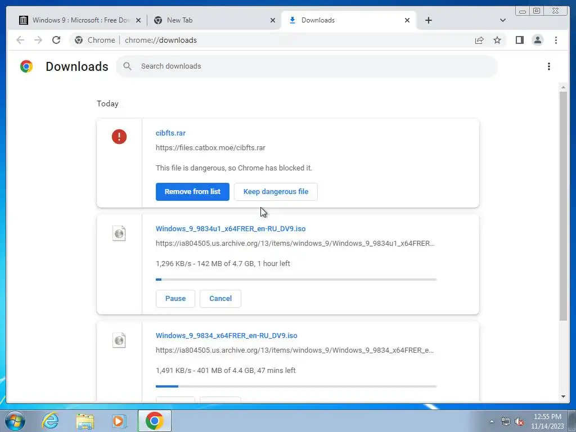The image size is (576, 432).
Task: Open the cibfts.rar file link
Action: [170, 133]
